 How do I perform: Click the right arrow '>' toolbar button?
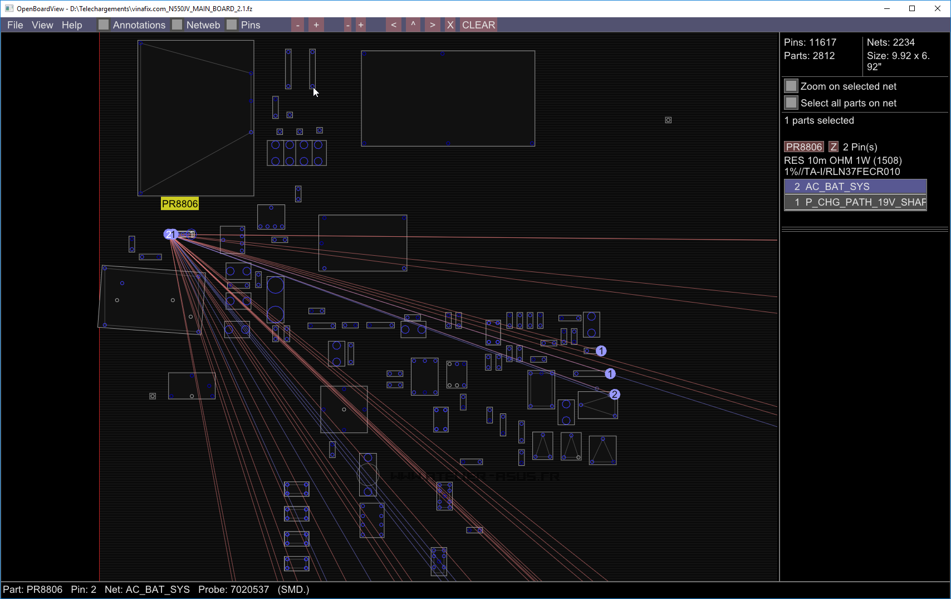click(432, 25)
